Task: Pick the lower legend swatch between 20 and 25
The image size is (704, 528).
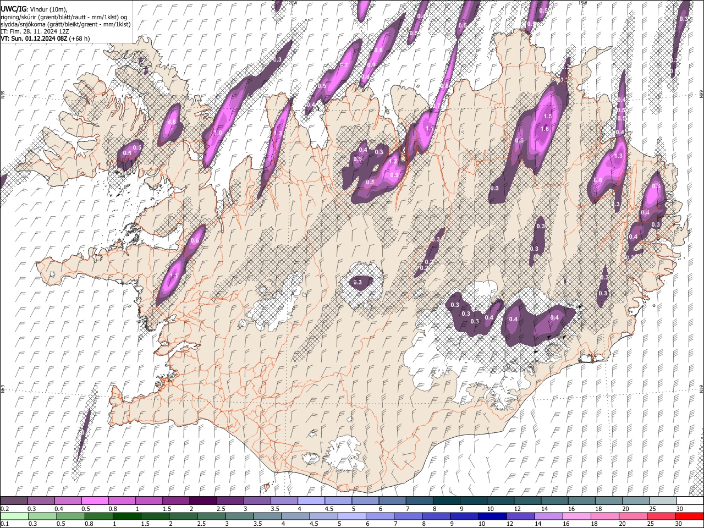Action: pyautogui.click(x=632, y=516)
